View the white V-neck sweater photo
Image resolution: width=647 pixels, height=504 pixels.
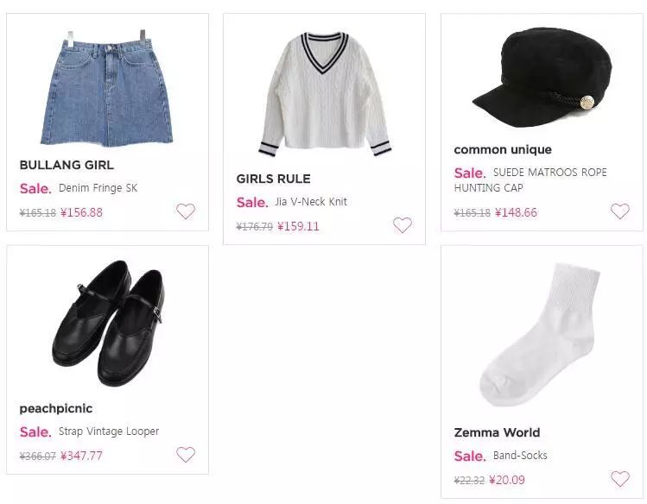tap(324, 94)
